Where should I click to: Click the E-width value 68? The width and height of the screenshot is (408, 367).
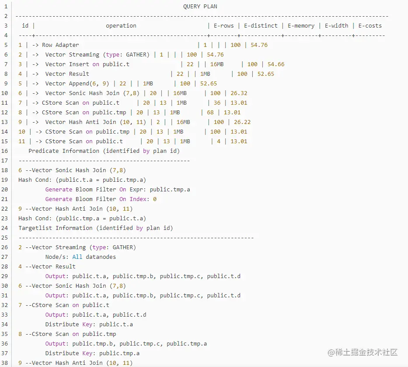coord(210,113)
